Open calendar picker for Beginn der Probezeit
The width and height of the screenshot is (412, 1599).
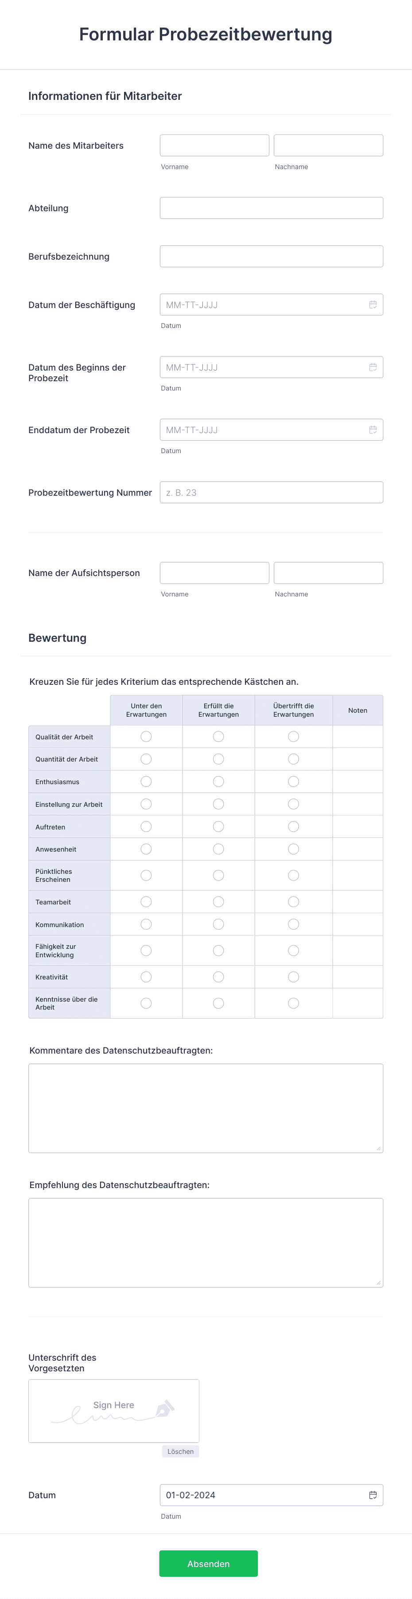click(373, 367)
